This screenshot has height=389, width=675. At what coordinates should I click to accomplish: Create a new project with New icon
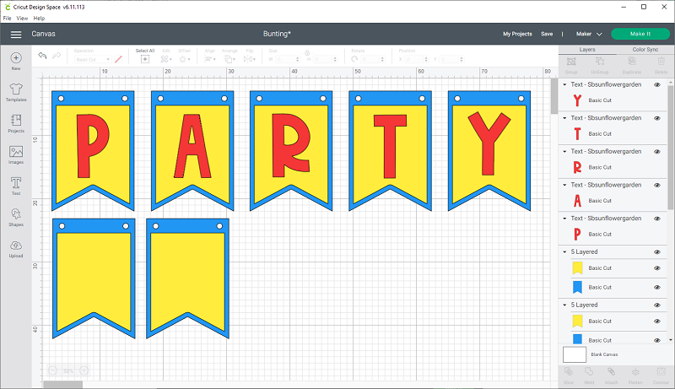[x=15, y=61]
